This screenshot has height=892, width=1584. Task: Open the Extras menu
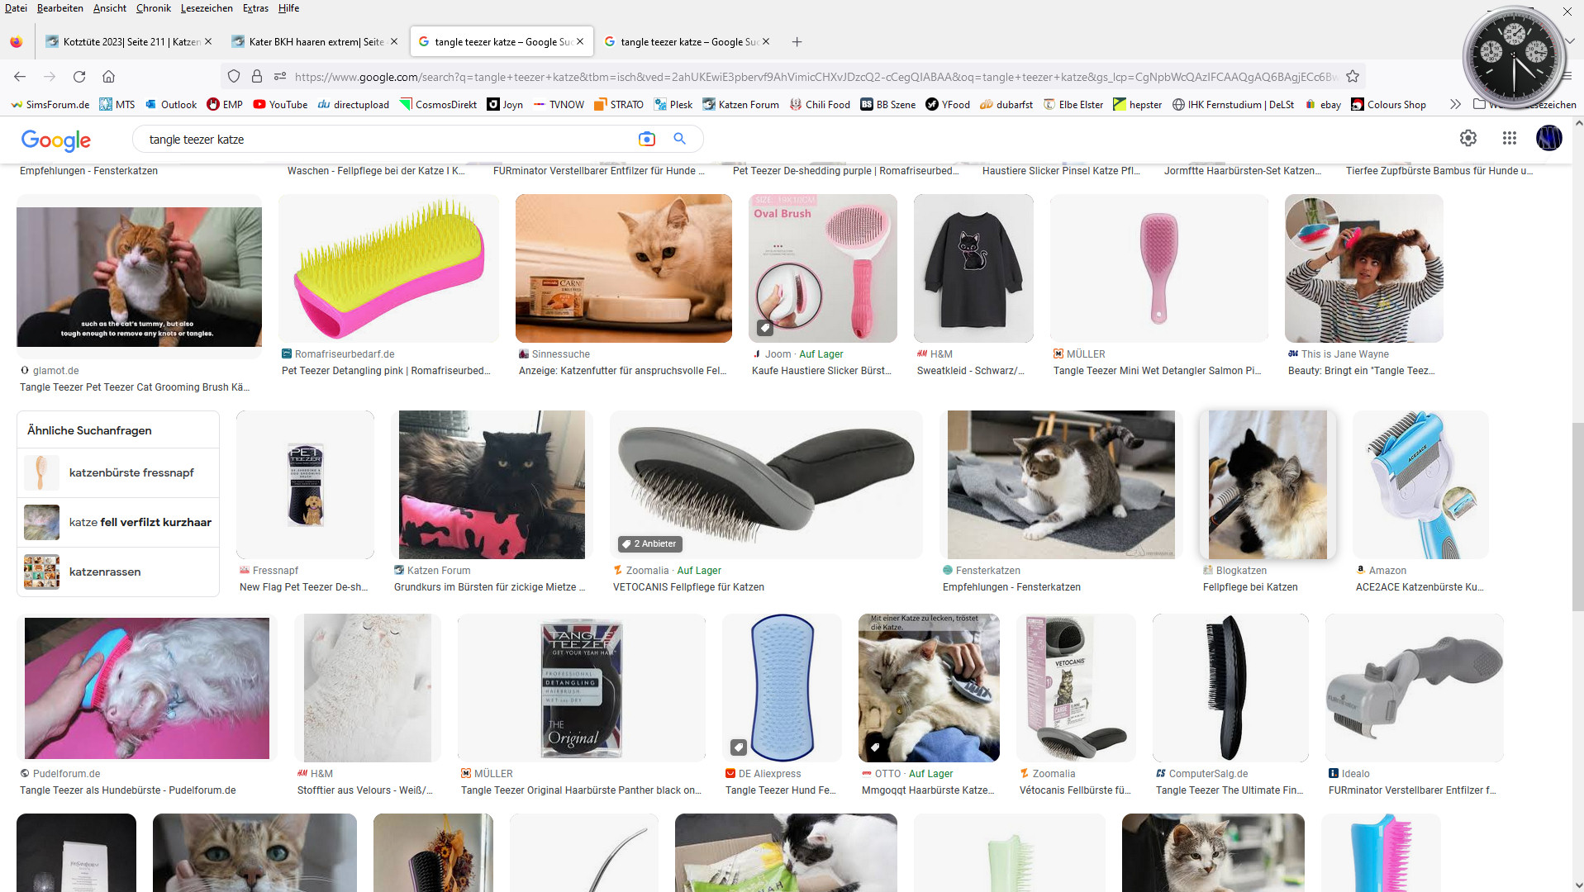[255, 8]
